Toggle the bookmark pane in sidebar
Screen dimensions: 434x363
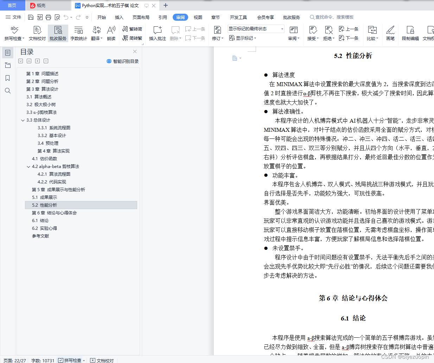click(8, 78)
